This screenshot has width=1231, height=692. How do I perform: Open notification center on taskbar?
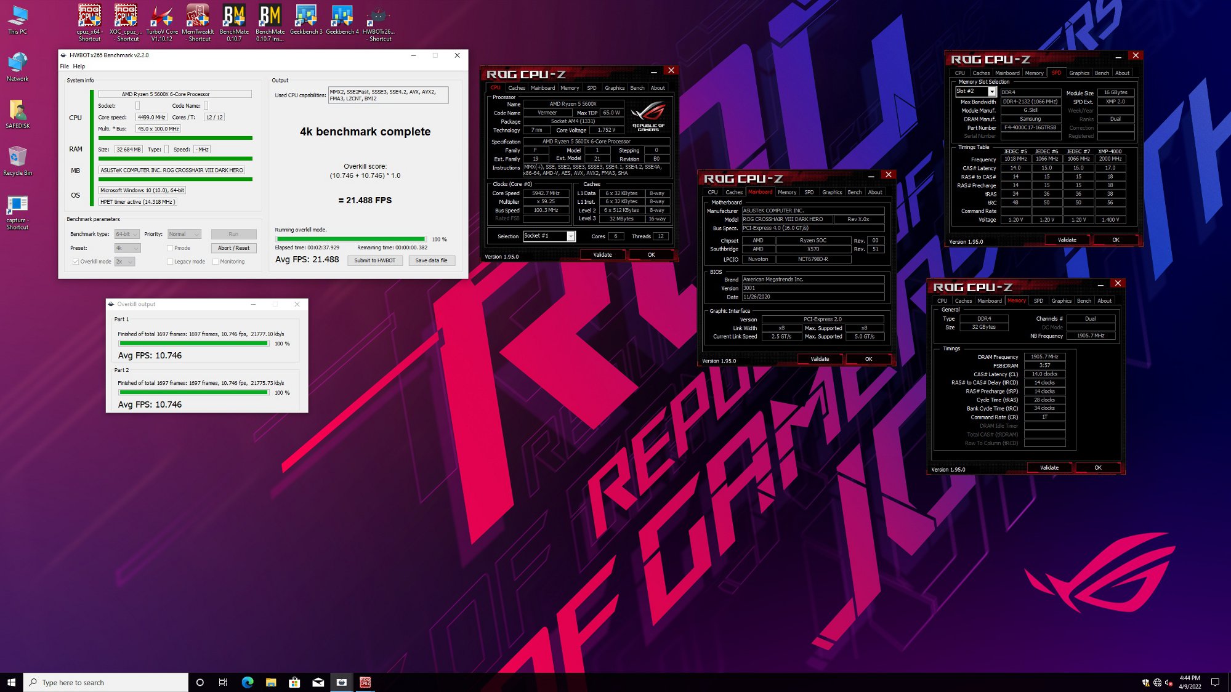1215,682
